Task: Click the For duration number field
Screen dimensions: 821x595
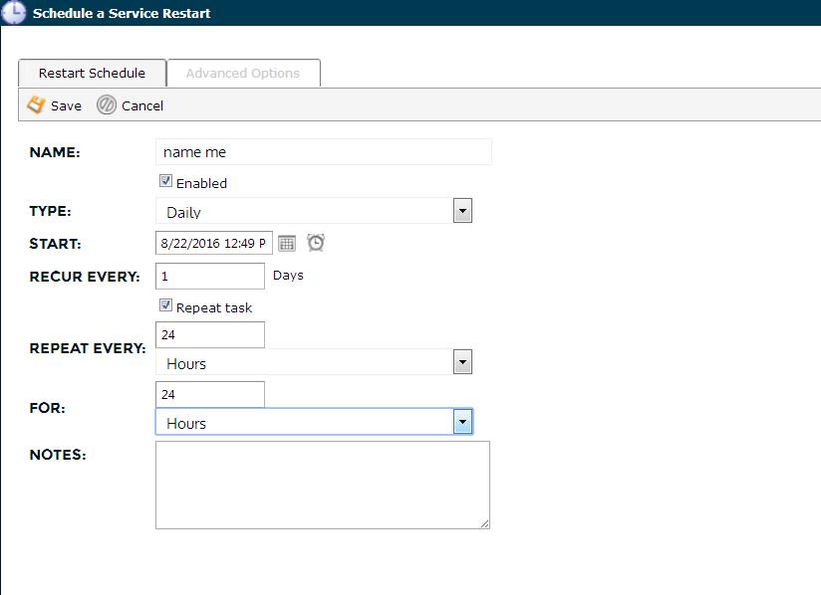Action: (210, 394)
